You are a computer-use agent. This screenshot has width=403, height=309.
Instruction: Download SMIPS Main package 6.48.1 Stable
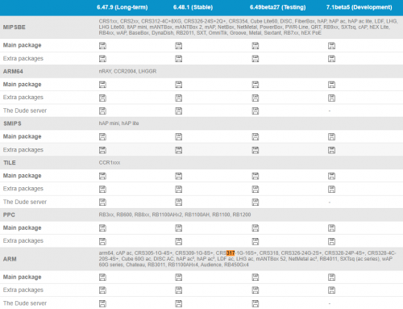(179, 137)
